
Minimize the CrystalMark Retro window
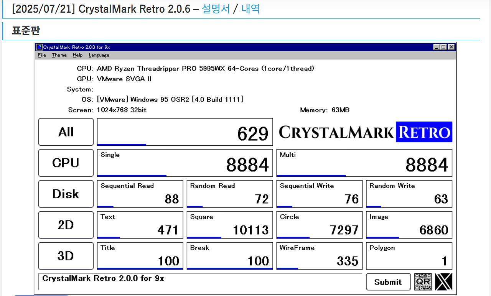[437, 47]
